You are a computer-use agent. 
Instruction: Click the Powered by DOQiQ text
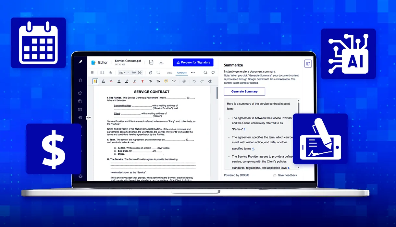click(x=237, y=175)
